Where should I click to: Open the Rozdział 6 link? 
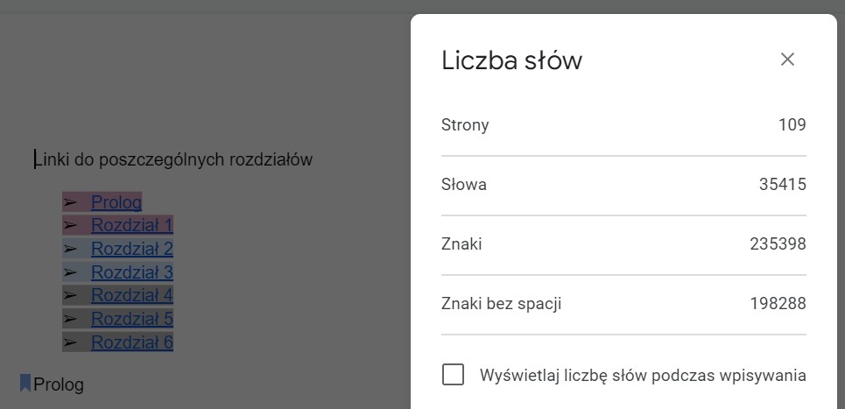tap(131, 342)
